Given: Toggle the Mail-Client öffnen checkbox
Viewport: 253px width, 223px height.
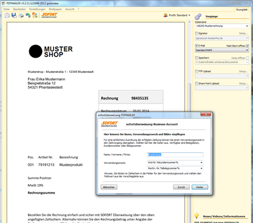Looking at the screenshot, I should tap(247, 46).
